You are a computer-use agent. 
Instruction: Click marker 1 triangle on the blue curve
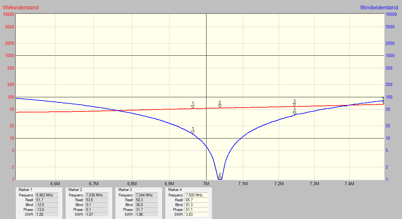(x=193, y=132)
